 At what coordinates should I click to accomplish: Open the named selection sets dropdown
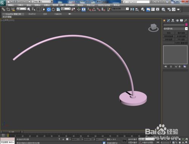click(x=127, y=9)
